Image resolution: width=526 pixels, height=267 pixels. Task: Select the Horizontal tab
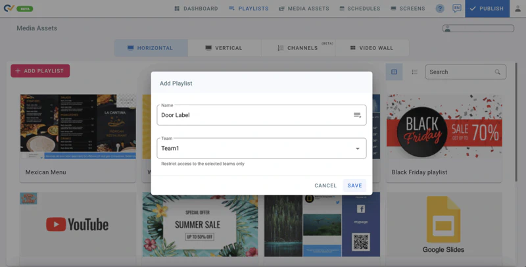(151, 48)
